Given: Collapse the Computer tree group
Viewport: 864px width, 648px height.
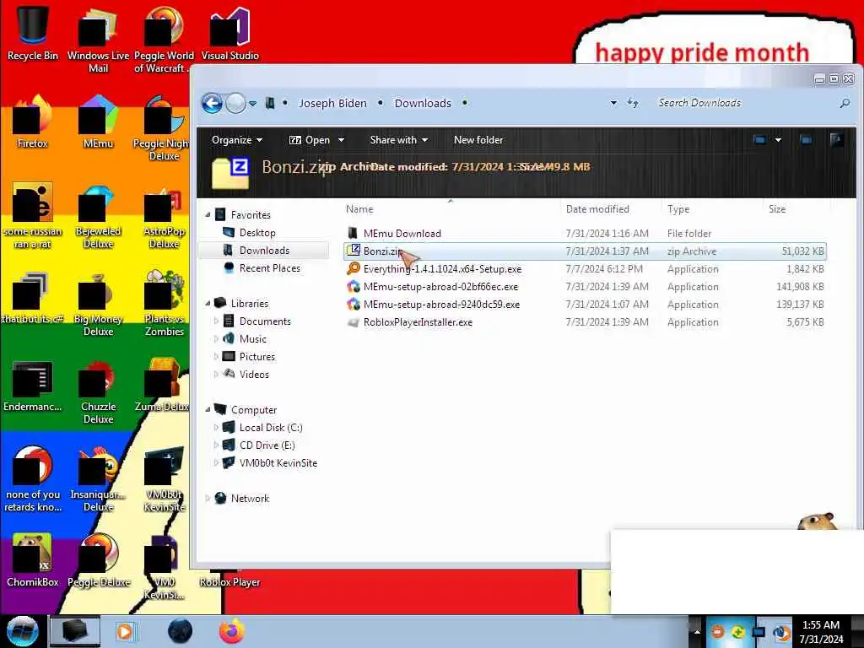Looking at the screenshot, I should coord(208,410).
